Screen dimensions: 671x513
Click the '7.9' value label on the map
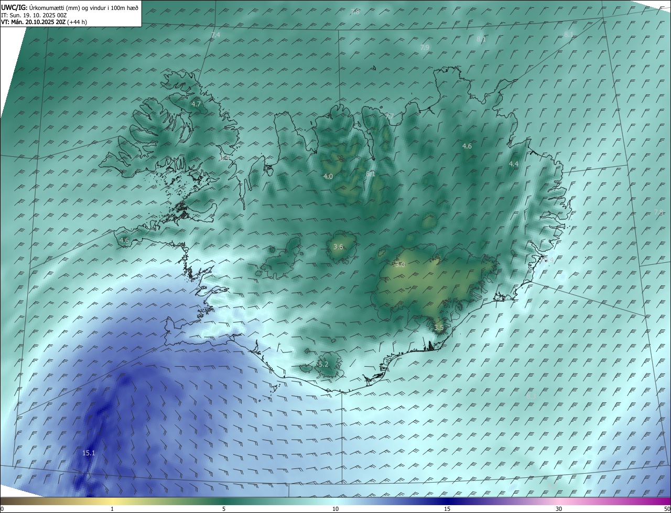[x=425, y=47]
